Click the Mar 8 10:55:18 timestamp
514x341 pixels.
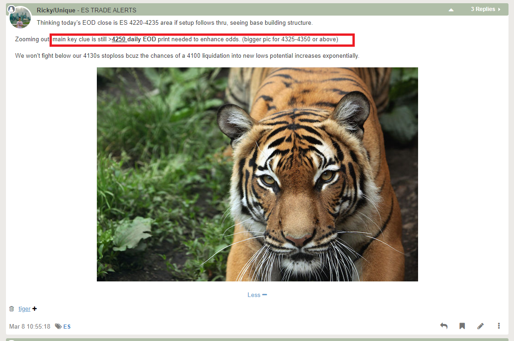click(x=30, y=327)
